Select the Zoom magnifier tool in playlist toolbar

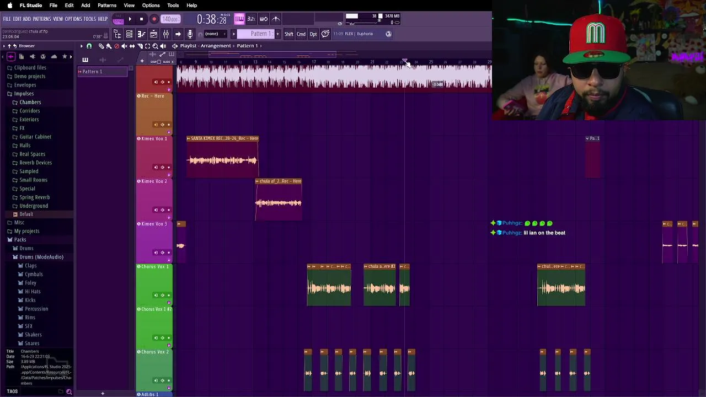pyautogui.click(x=155, y=46)
